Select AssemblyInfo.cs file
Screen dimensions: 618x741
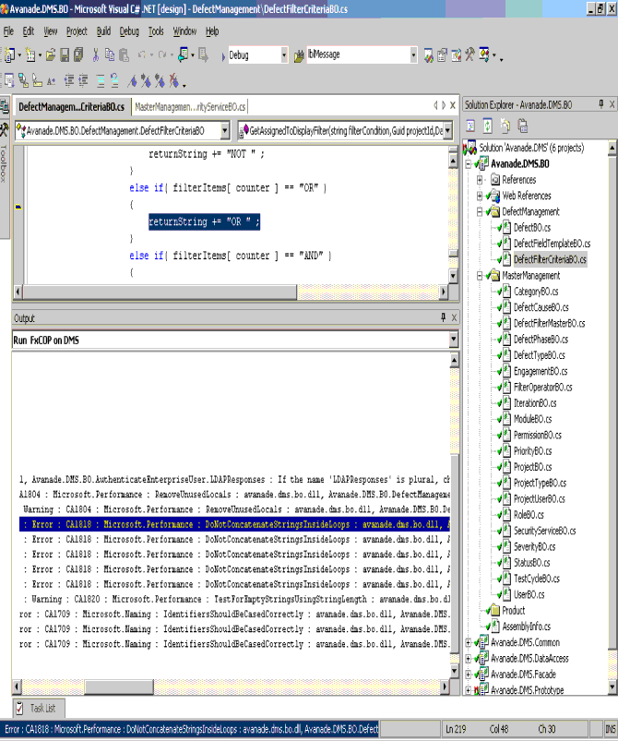(527, 627)
